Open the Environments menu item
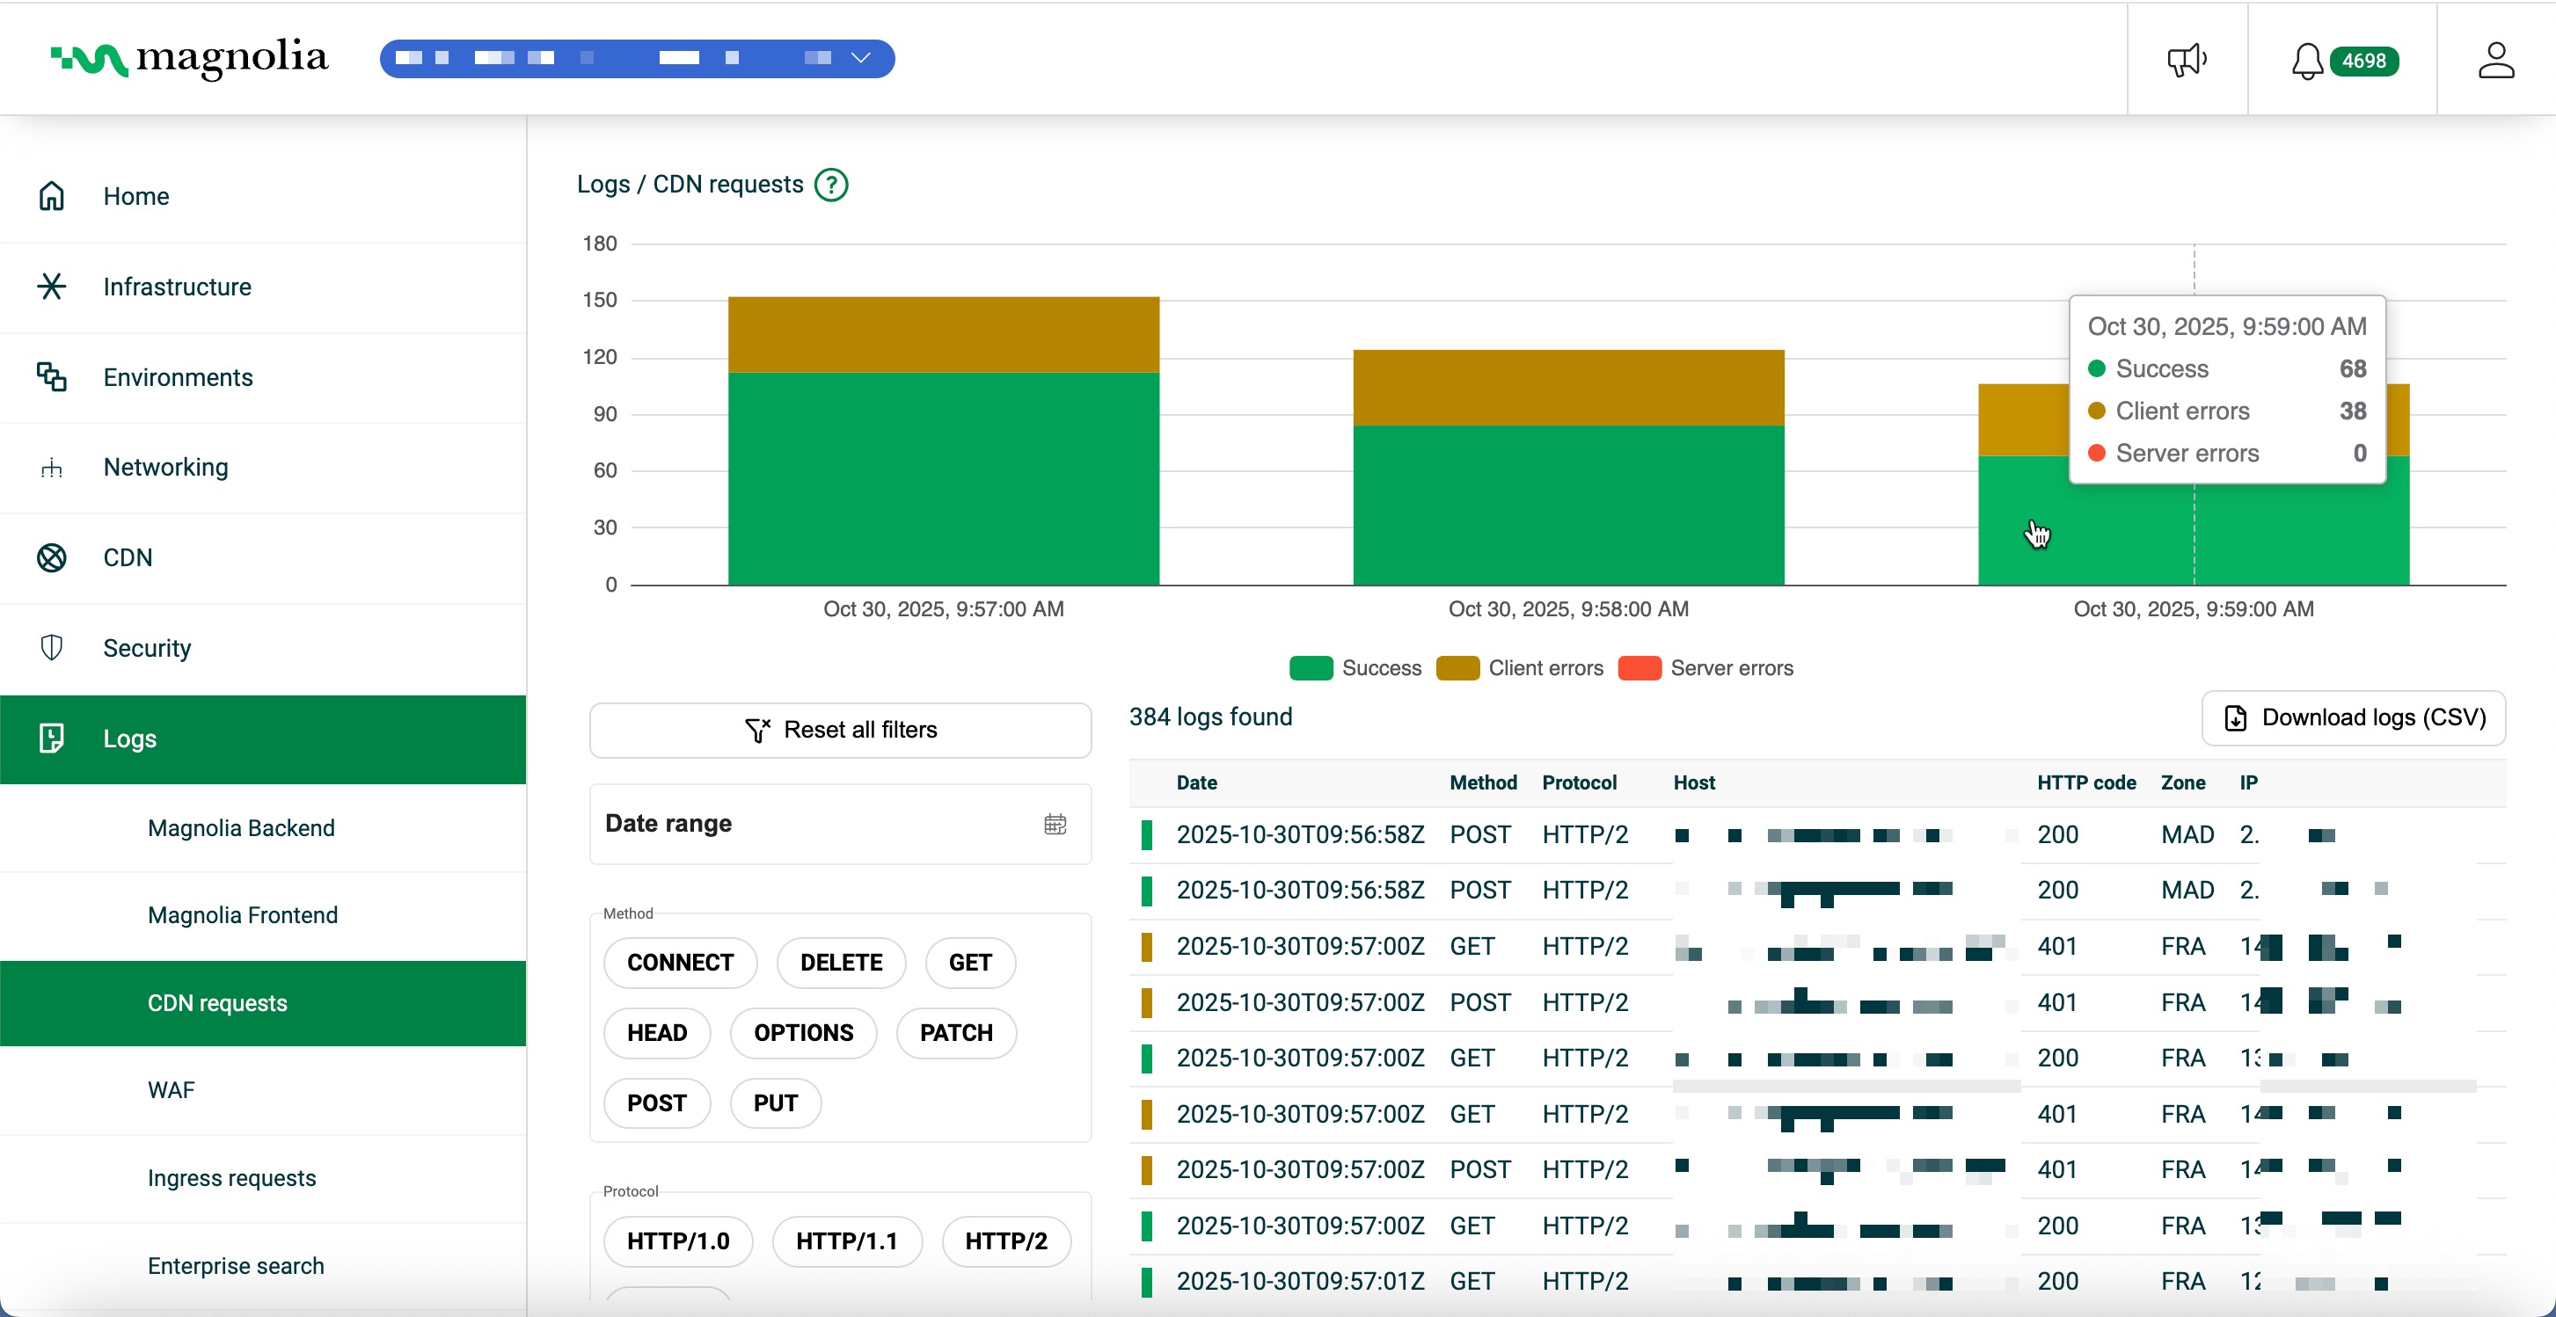Viewport: 2556px width, 1317px height. click(263, 377)
